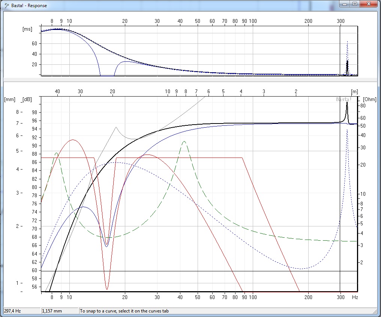Click the Basta! - Response title bar text
Image resolution: width=381 pixels, height=317 pixels.
click(x=29, y=6)
